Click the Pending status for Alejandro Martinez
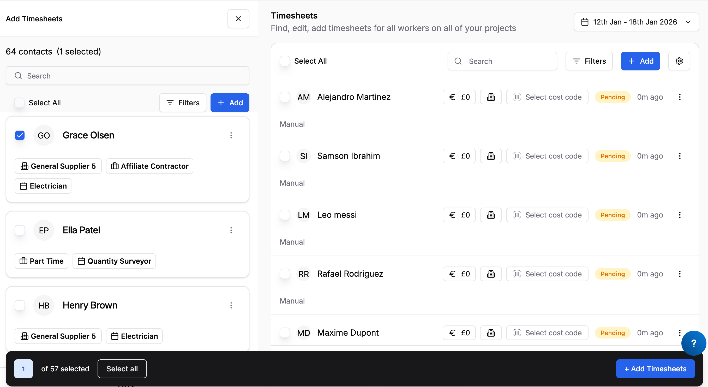The image size is (708, 387). coord(613,97)
